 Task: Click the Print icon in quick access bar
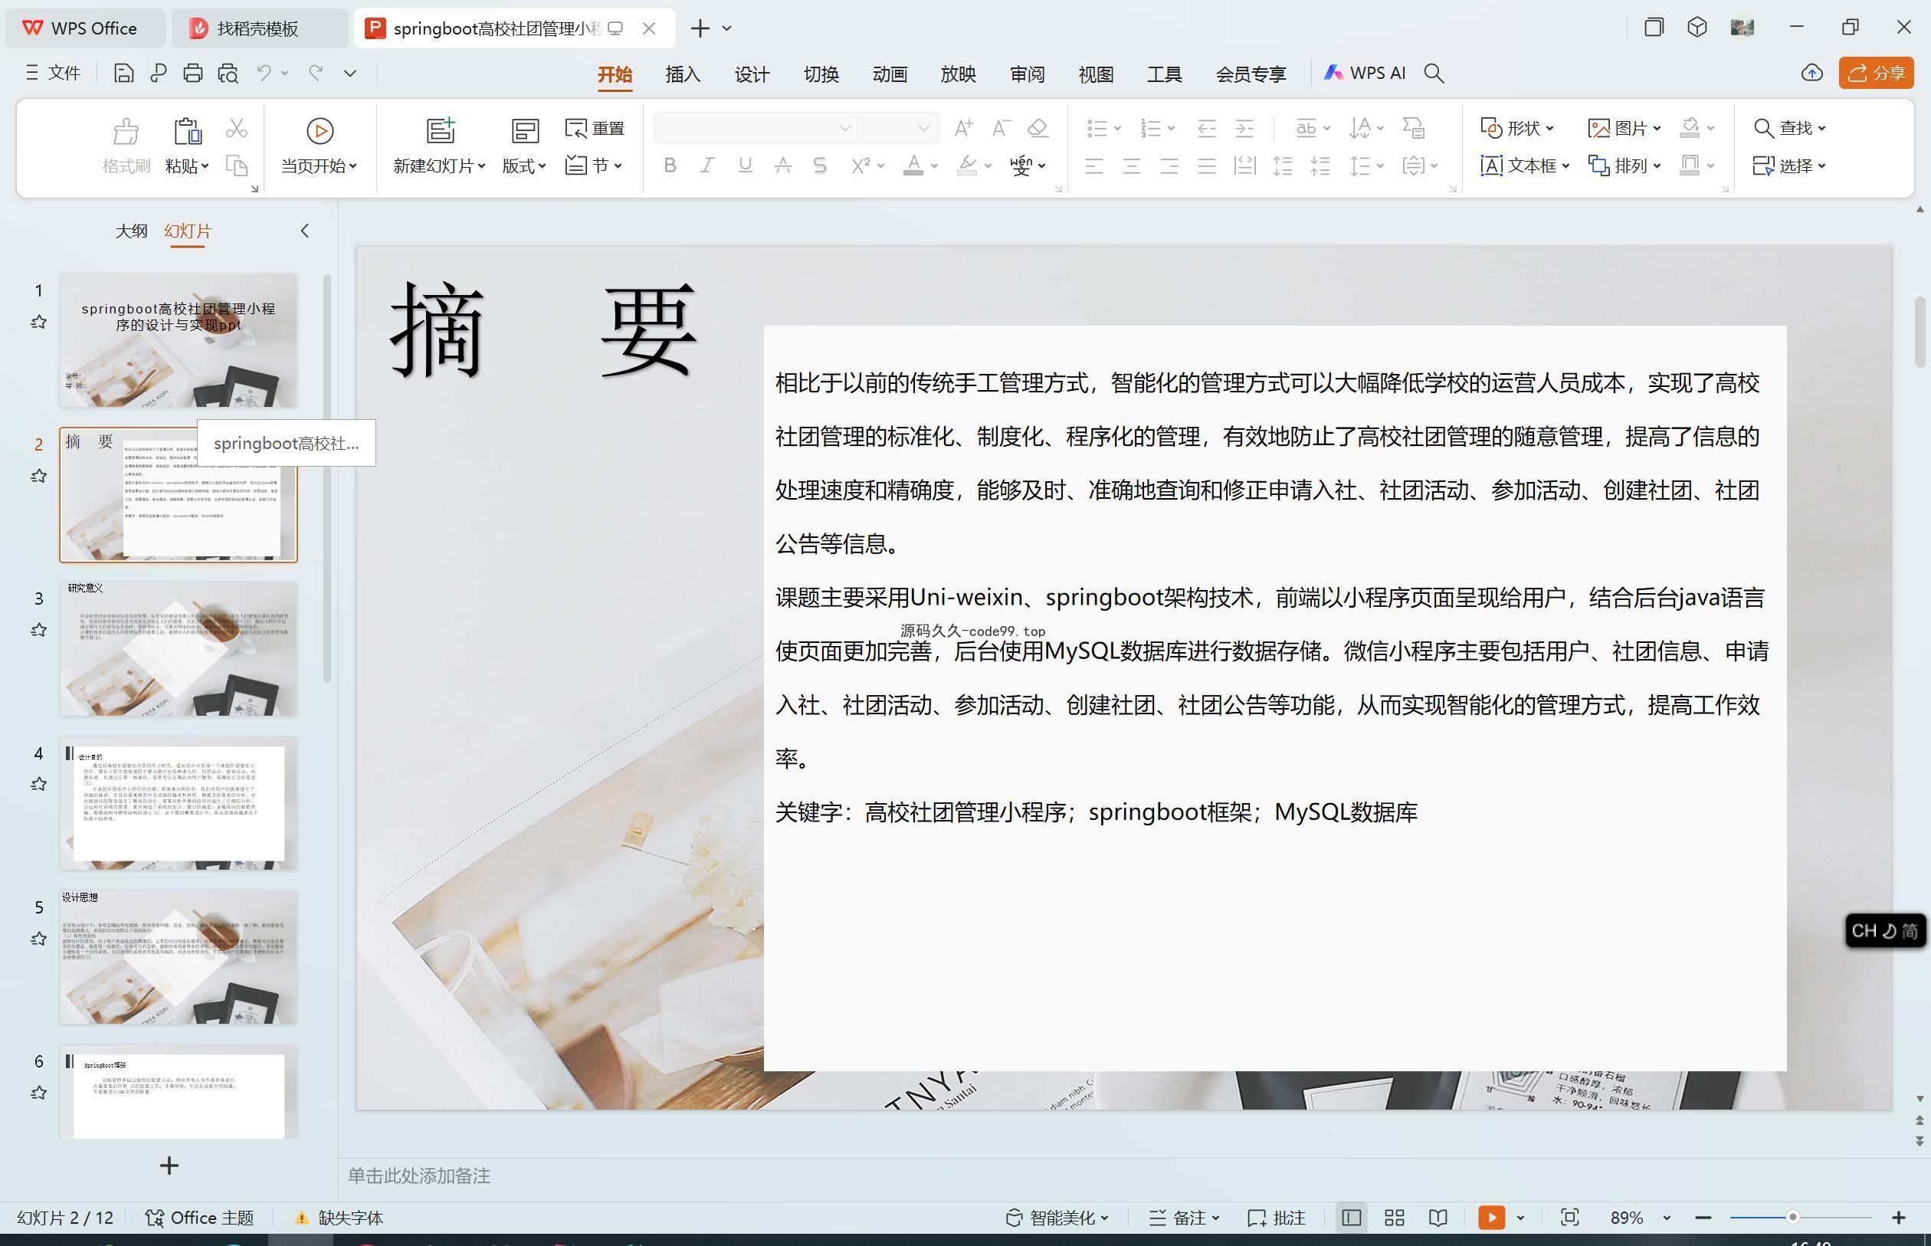pos(192,74)
